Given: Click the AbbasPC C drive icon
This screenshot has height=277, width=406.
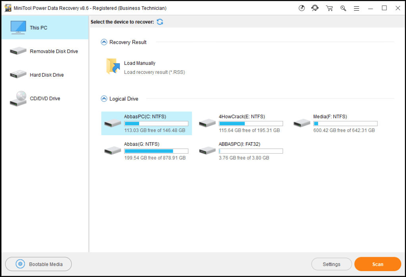Looking at the screenshot, I should (x=113, y=123).
